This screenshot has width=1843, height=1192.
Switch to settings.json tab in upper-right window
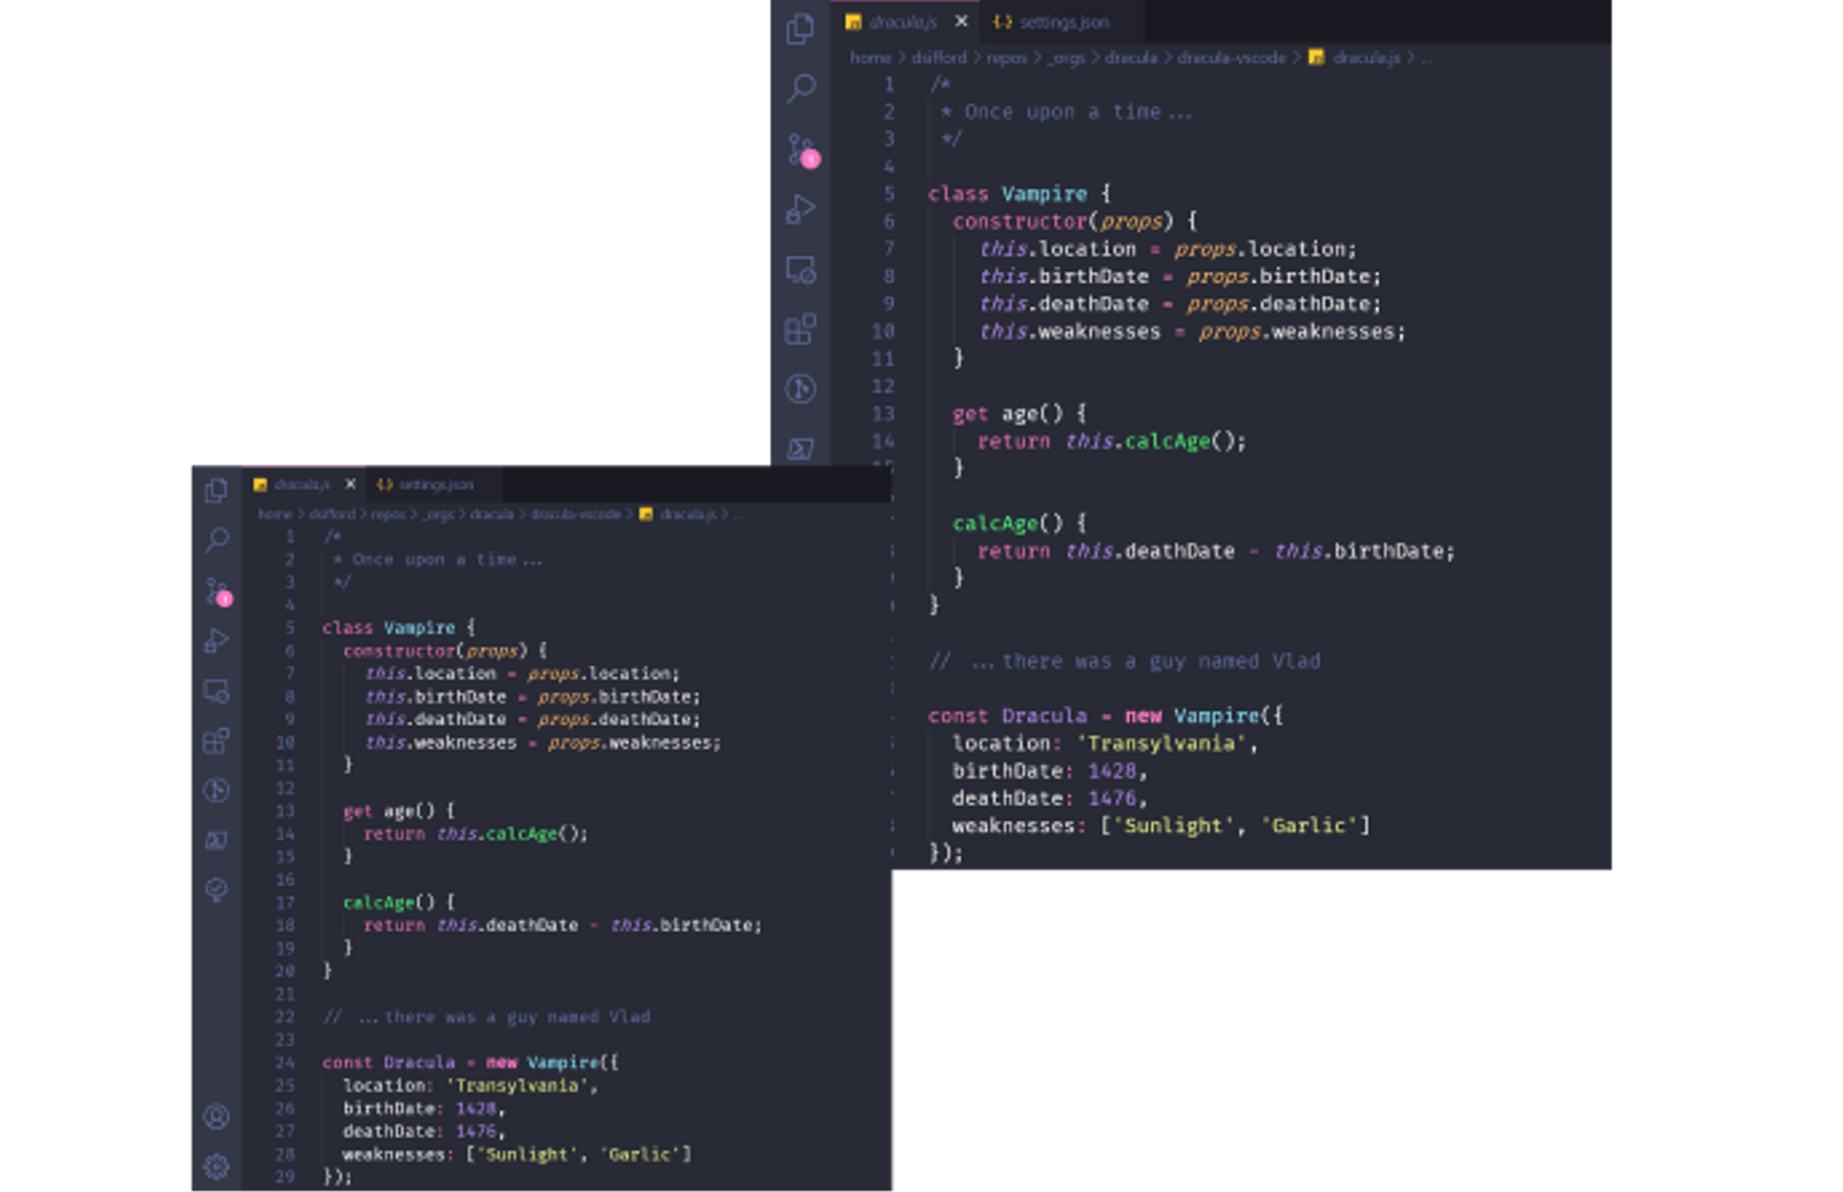click(1063, 22)
